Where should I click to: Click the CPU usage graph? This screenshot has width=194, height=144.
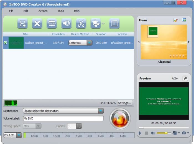click(x=11, y=103)
